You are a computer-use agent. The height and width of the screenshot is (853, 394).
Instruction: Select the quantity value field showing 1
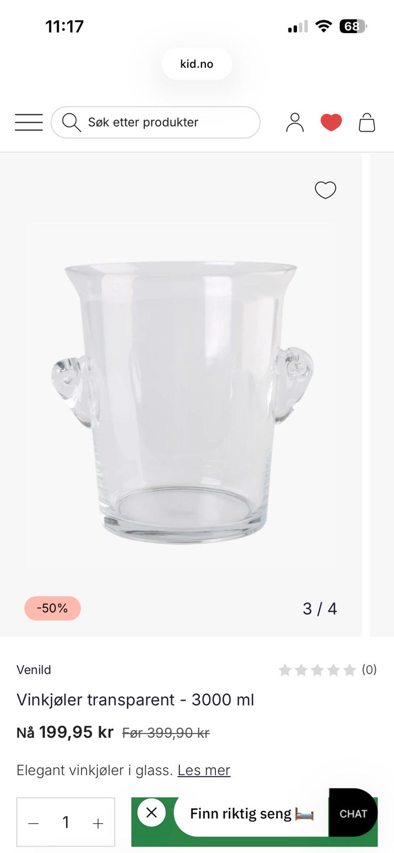pos(66,822)
